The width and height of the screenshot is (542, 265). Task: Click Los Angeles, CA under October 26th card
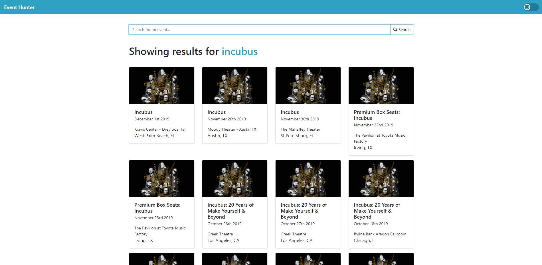click(x=223, y=241)
